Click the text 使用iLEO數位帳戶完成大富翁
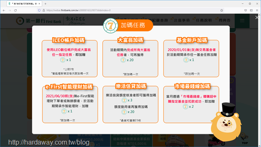 [69, 50]
